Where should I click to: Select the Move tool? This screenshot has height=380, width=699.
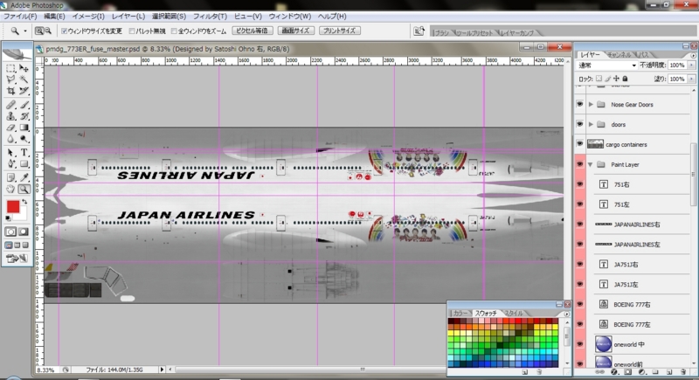tap(24, 69)
